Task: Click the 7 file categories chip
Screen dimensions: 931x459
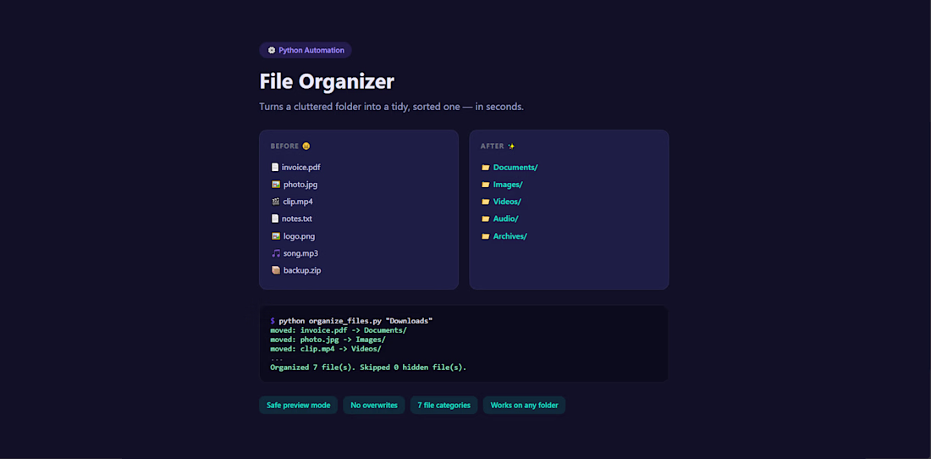Action: pyautogui.click(x=444, y=406)
